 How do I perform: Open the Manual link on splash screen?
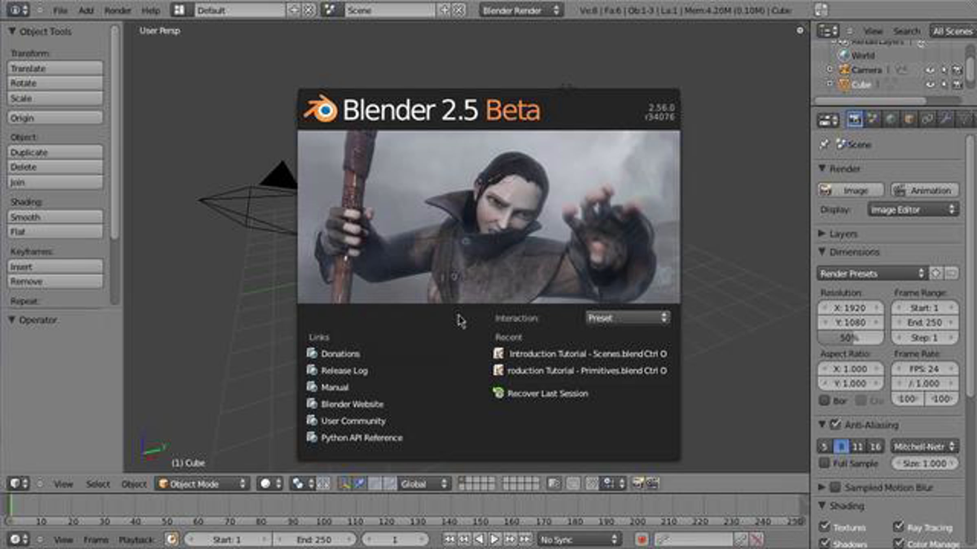coord(334,387)
